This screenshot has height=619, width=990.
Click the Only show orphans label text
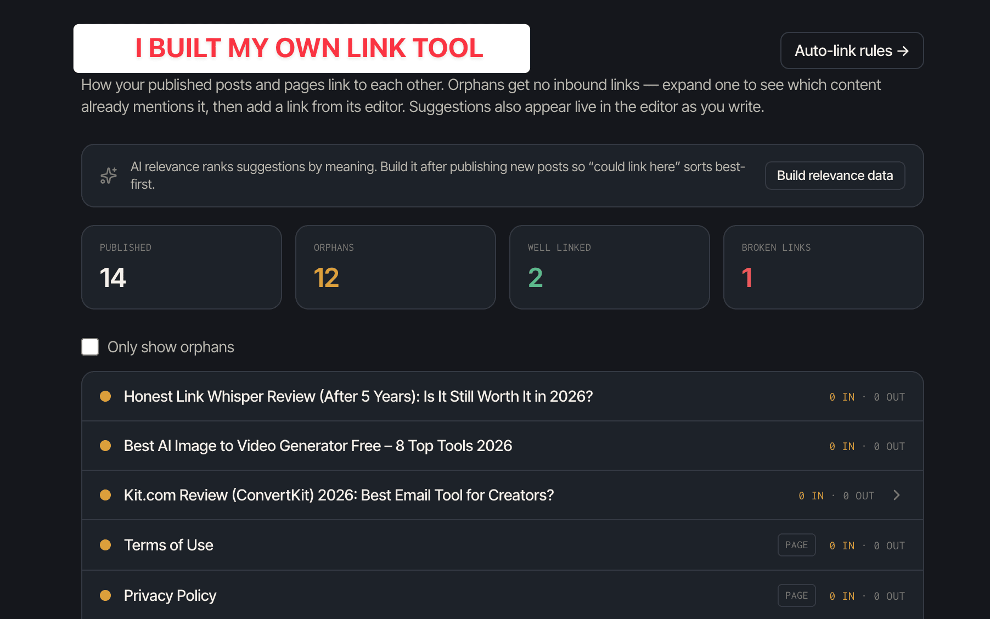coord(171,347)
